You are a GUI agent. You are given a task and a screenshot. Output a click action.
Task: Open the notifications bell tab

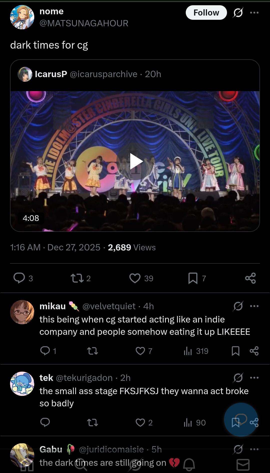(x=189, y=465)
